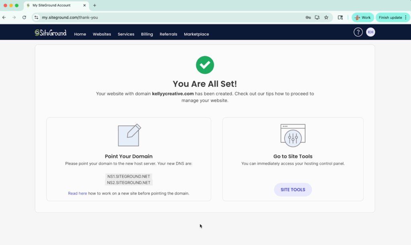Navigate to Marketplace
Image resolution: width=411 pixels, height=245 pixels.
(x=196, y=34)
